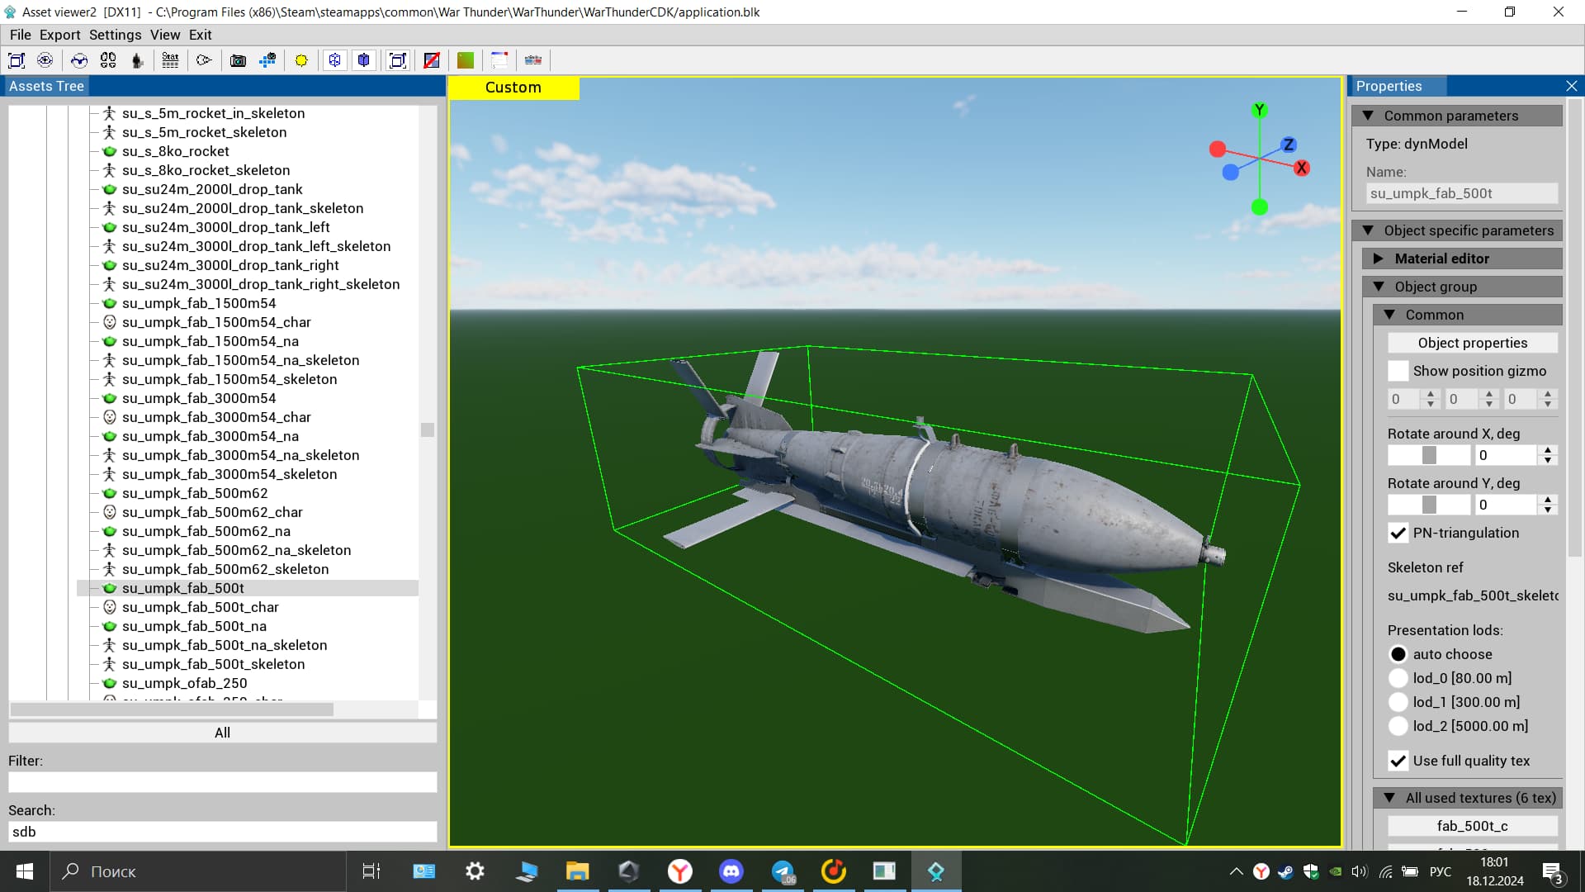Image resolution: width=1585 pixels, height=892 pixels.
Task: Click the wireframe cube view toolbar icon
Action: (334, 60)
